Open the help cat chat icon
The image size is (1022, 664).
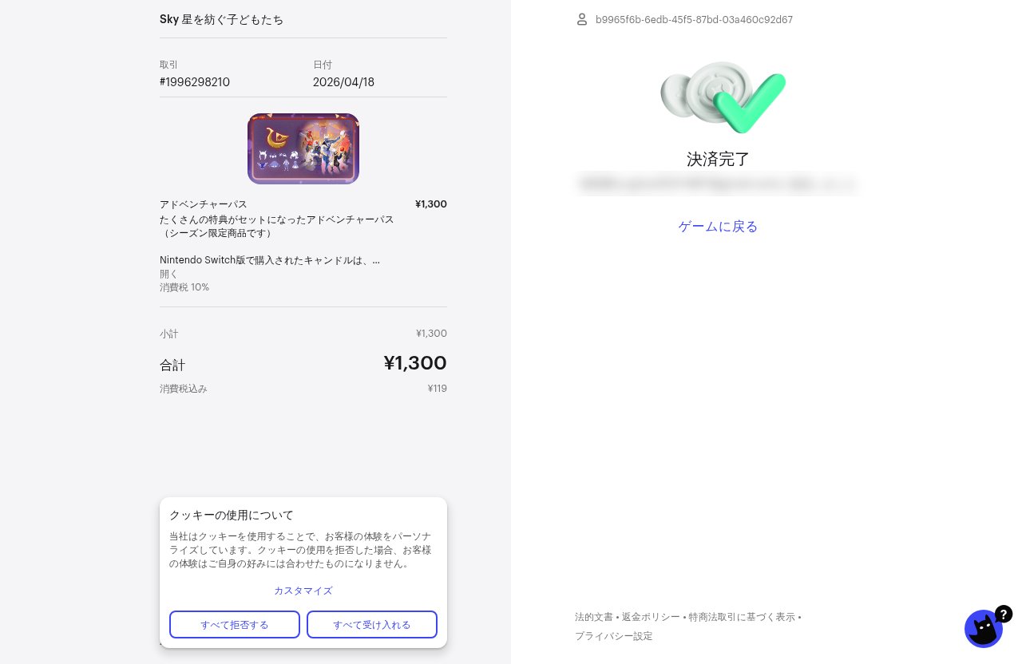(x=984, y=629)
